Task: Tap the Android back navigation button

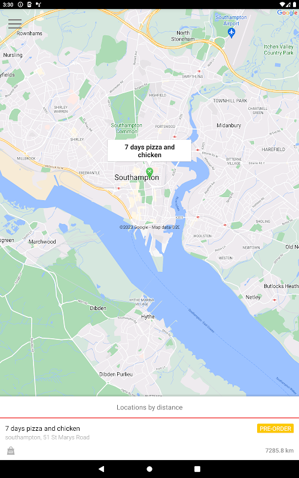Action: coord(102,468)
